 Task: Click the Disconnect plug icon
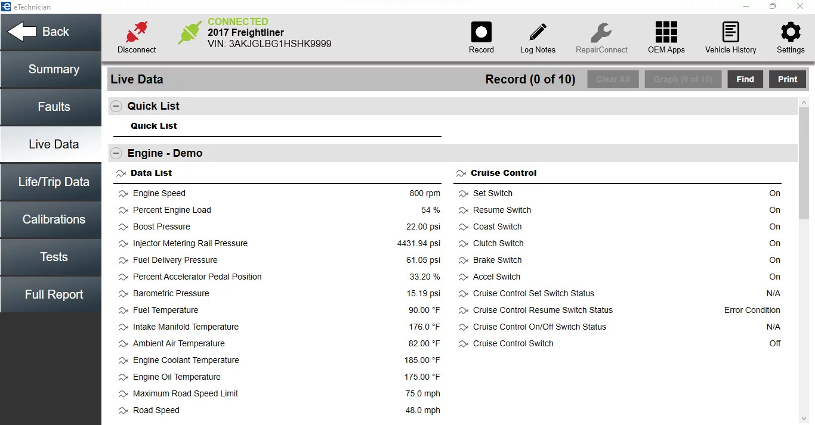137,32
